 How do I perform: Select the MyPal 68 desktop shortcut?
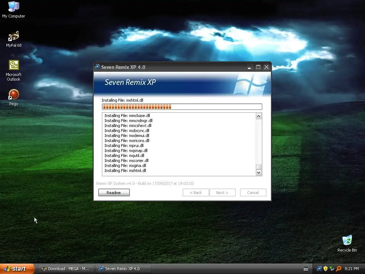pyautogui.click(x=14, y=39)
